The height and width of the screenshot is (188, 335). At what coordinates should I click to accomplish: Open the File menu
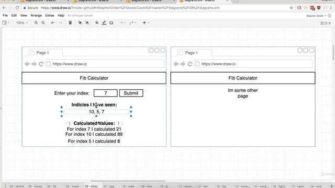(5, 15)
